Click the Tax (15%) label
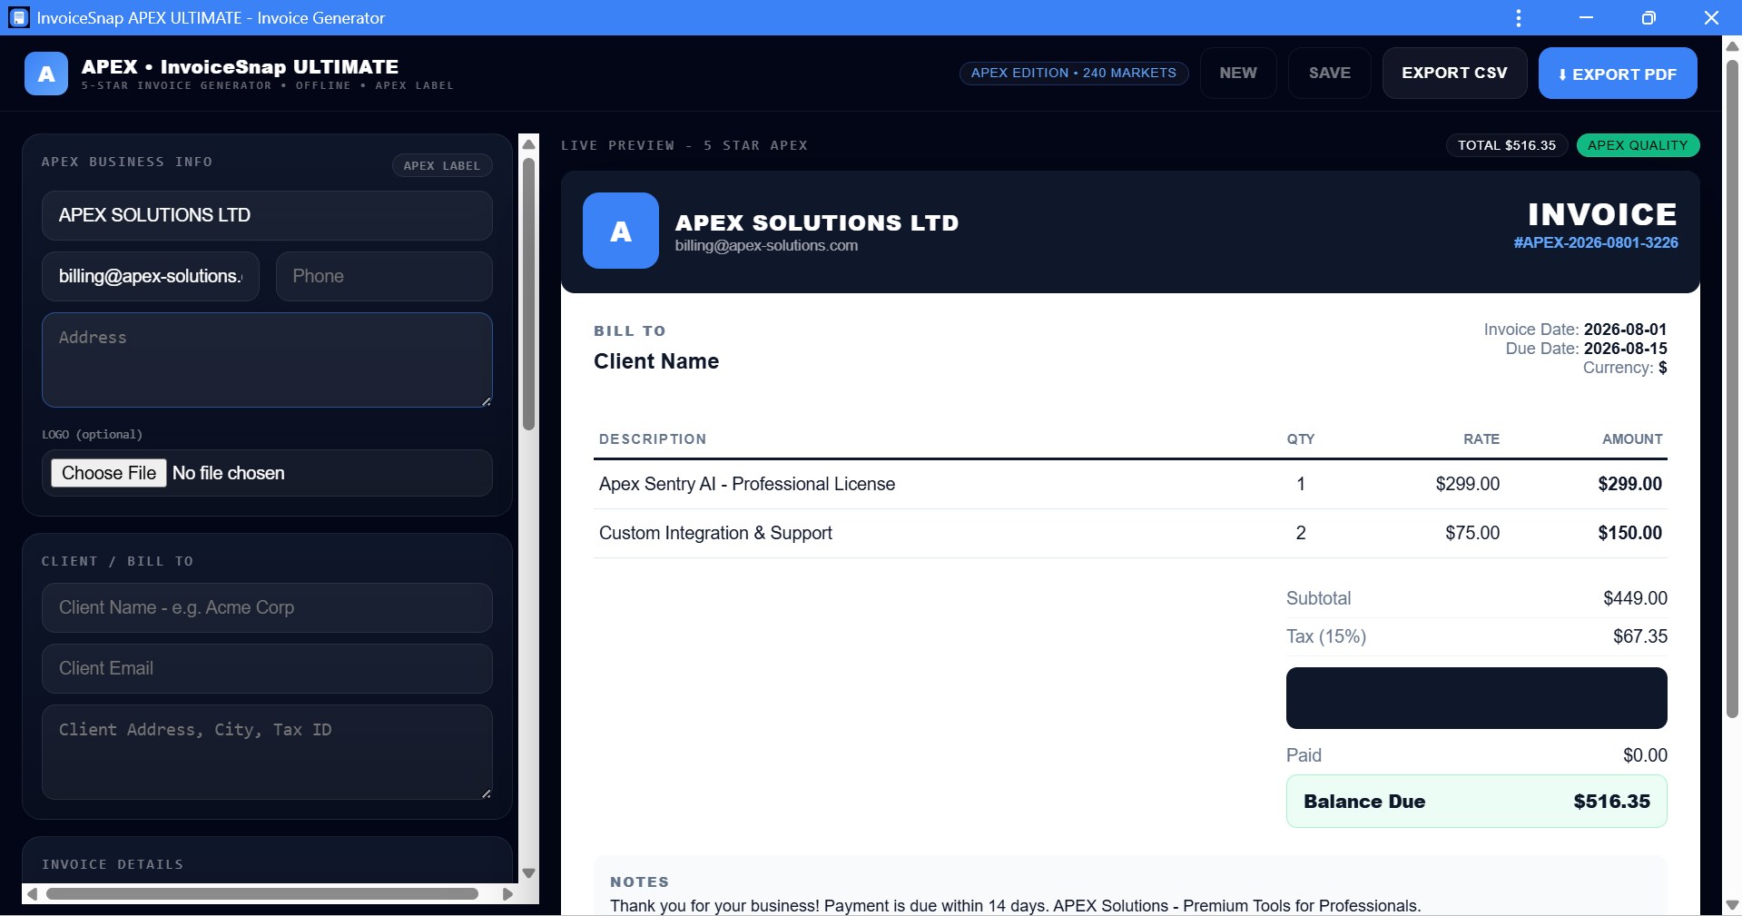This screenshot has width=1742, height=916. (x=1325, y=636)
